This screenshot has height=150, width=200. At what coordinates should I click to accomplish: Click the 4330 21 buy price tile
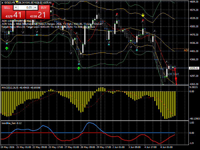coord(38,15)
